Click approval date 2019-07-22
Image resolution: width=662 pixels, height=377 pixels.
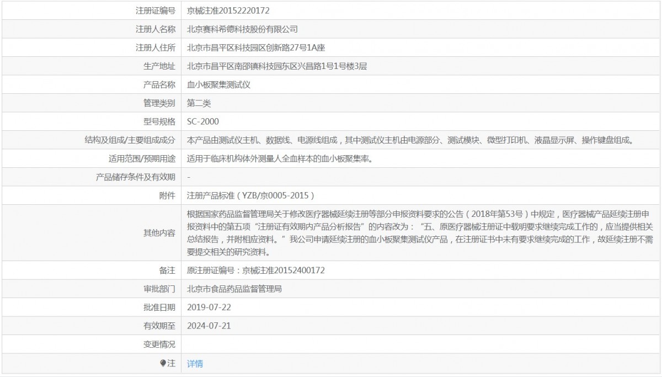(x=209, y=307)
